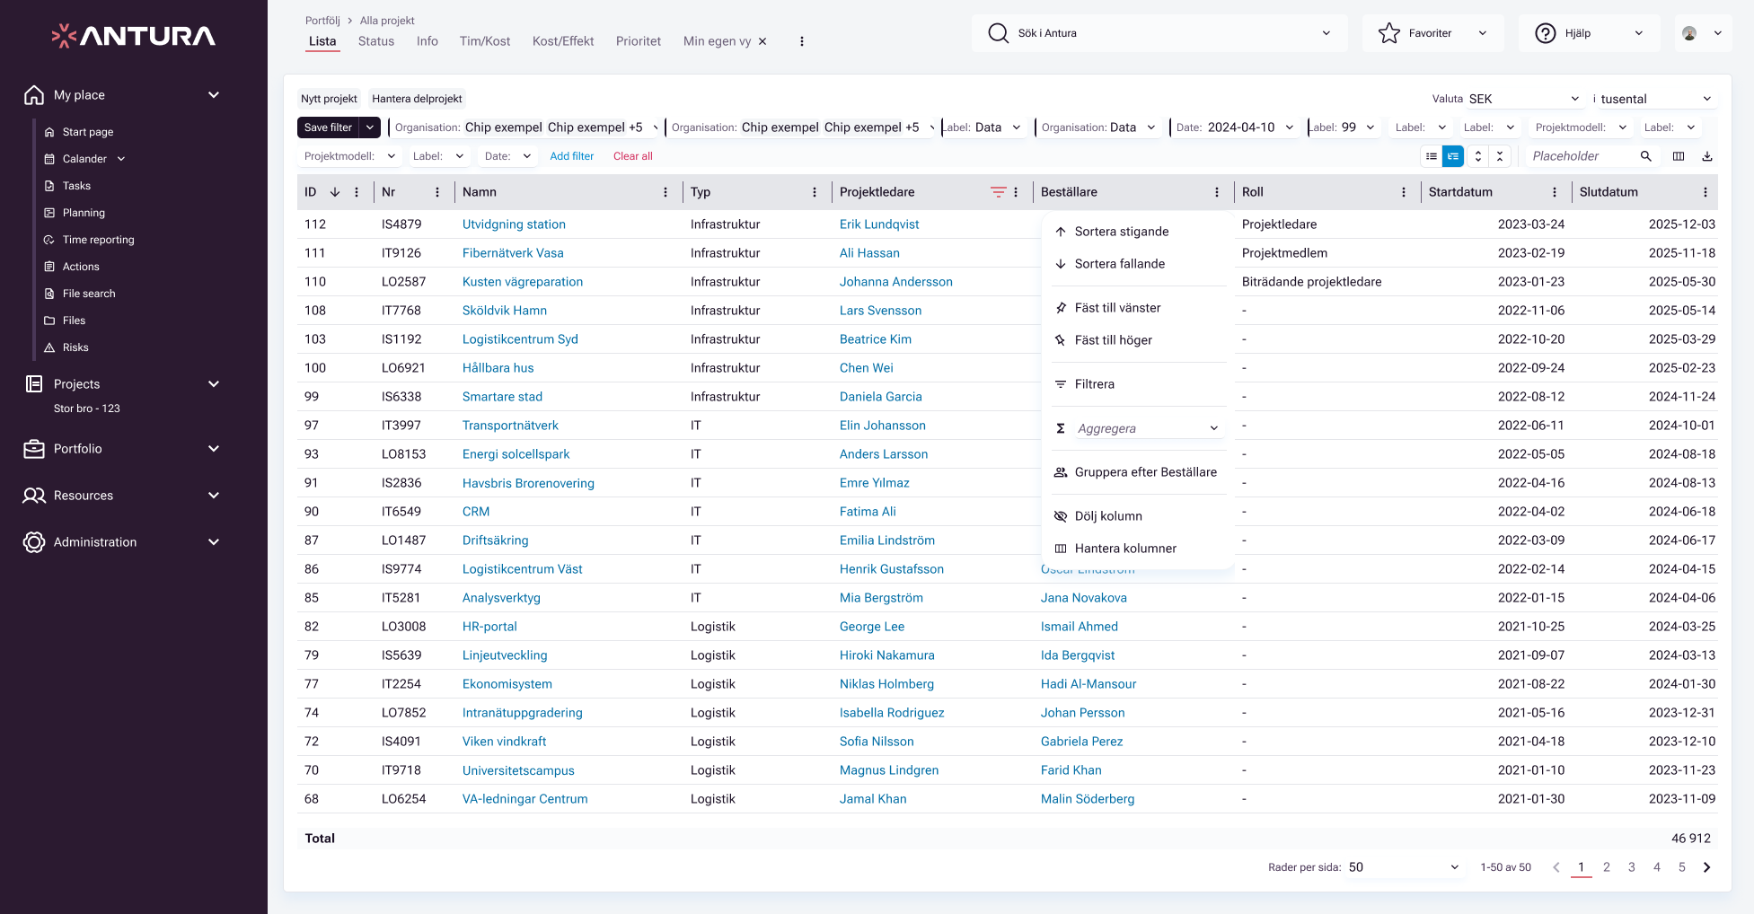The width and height of the screenshot is (1754, 914).
Task: Click the Hjälp question mark icon
Action: pyautogui.click(x=1545, y=32)
